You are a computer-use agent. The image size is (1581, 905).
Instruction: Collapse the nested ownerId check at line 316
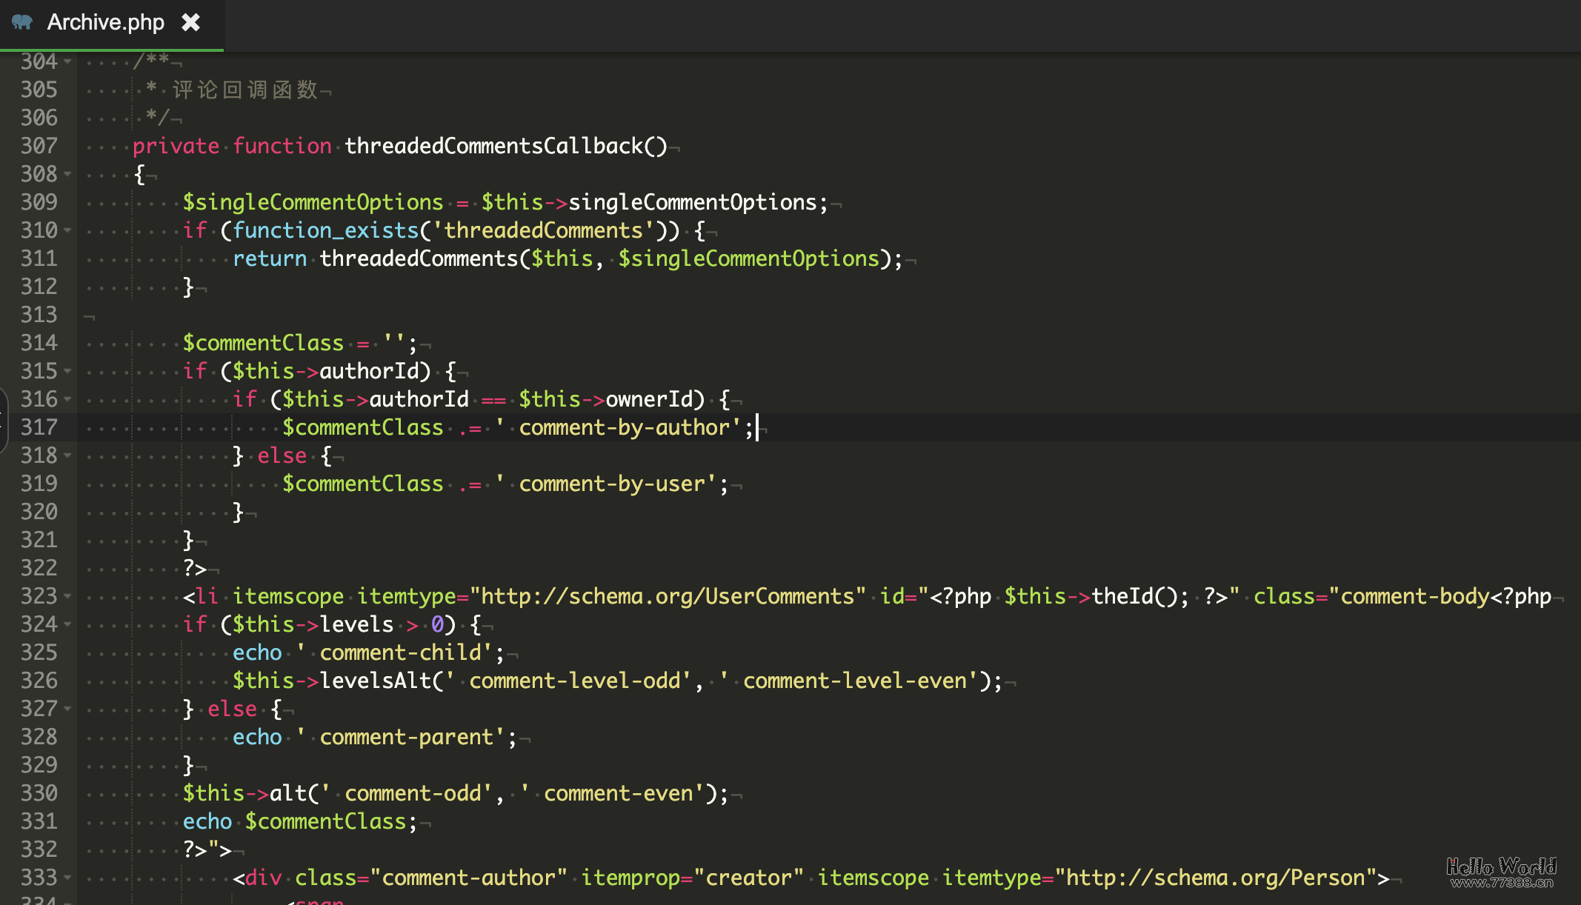click(68, 399)
